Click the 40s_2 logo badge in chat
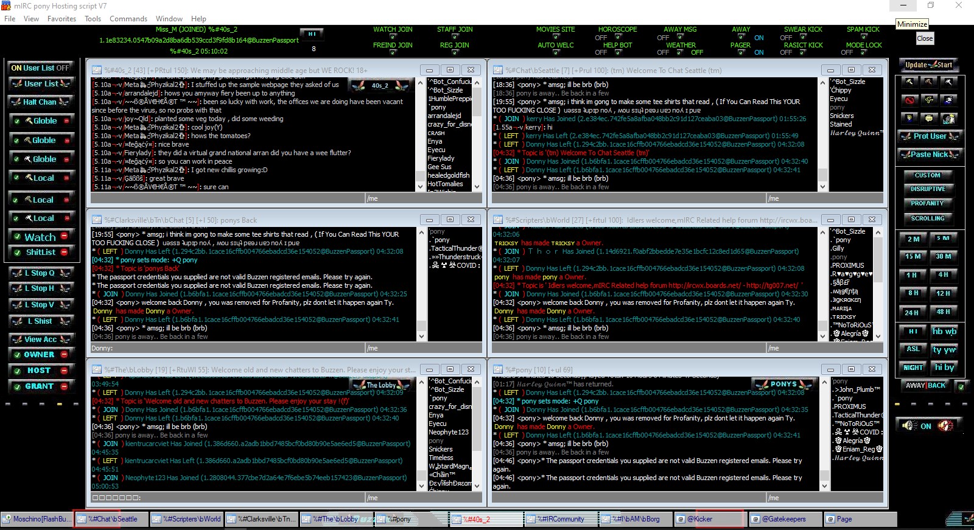 pos(380,85)
